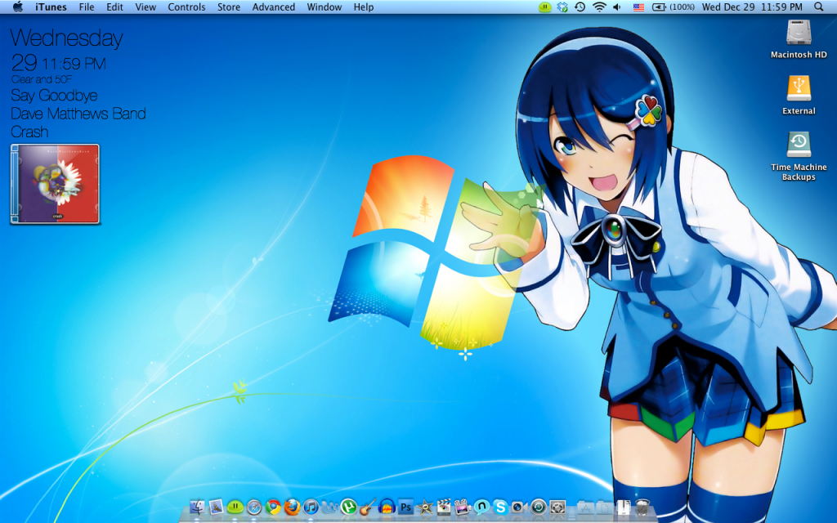
Task: Open the camera lens video app in Dock
Action: (519, 507)
